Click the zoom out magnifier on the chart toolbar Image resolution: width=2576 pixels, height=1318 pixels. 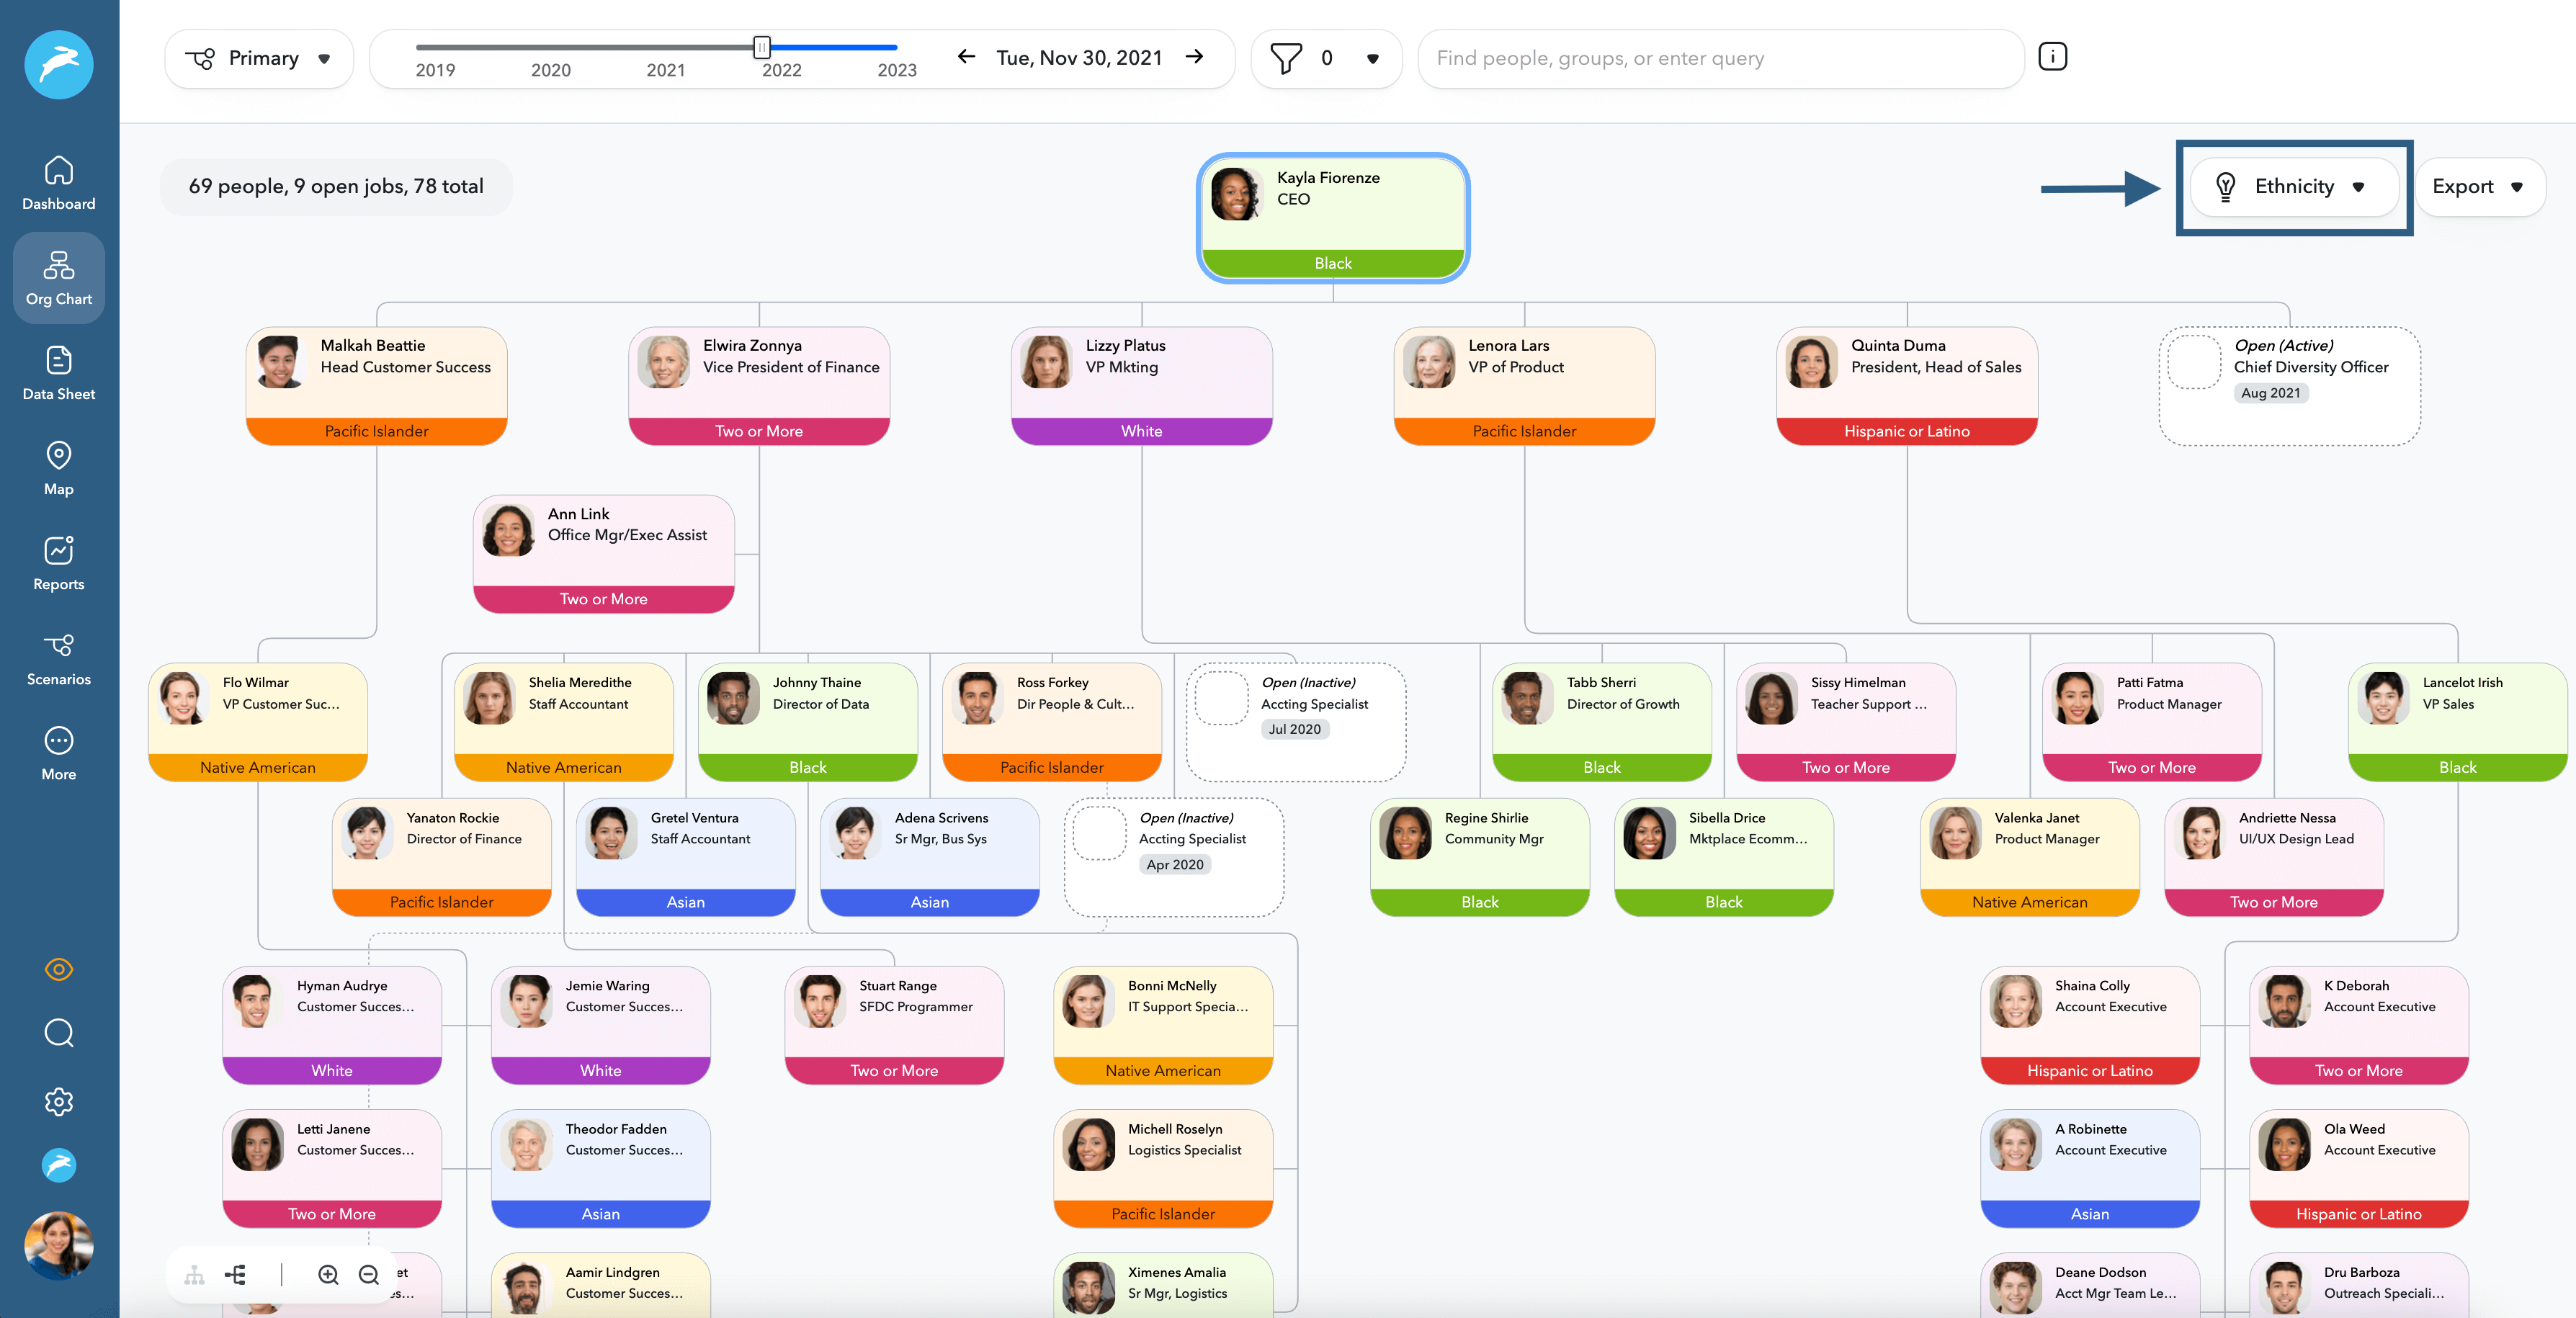pos(369,1275)
